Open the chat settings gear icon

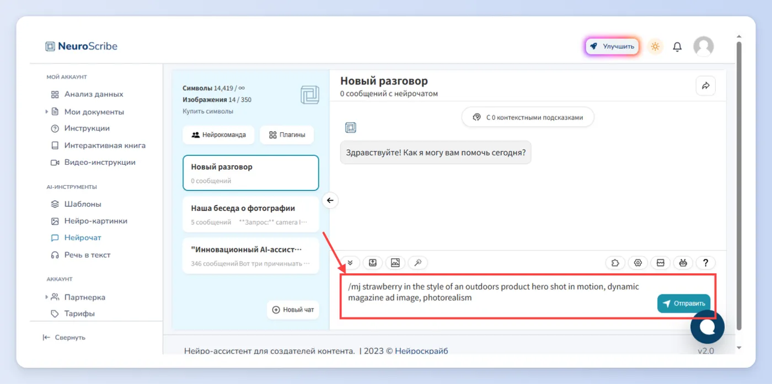pyautogui.click(x=638, y=263)
